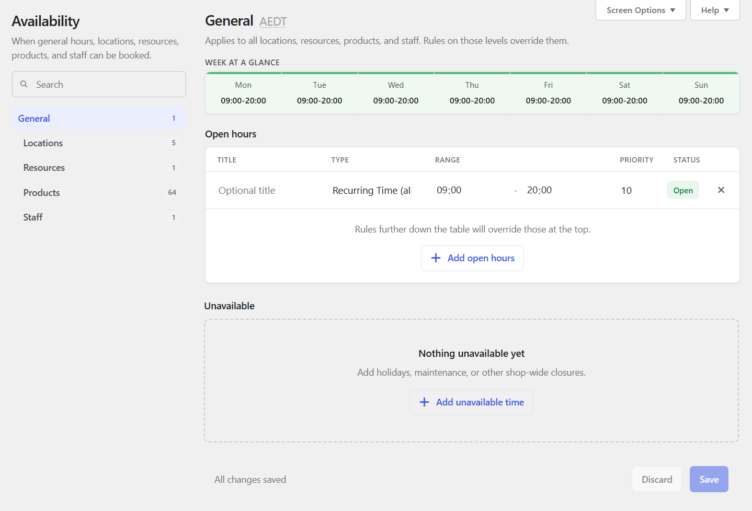Screen dimensions: 752x511
Task: Open Locations in the sidebar
Action: 99,143
